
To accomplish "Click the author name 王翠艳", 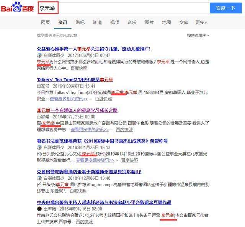I will [50, 209].
